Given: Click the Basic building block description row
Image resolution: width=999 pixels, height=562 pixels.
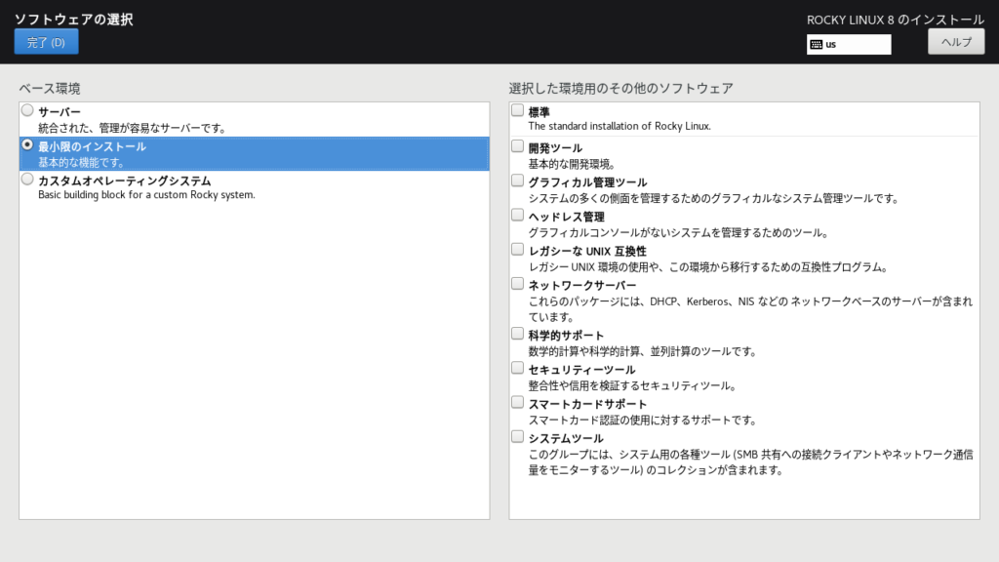Looking at the screenshot, I should click(146, 194).
